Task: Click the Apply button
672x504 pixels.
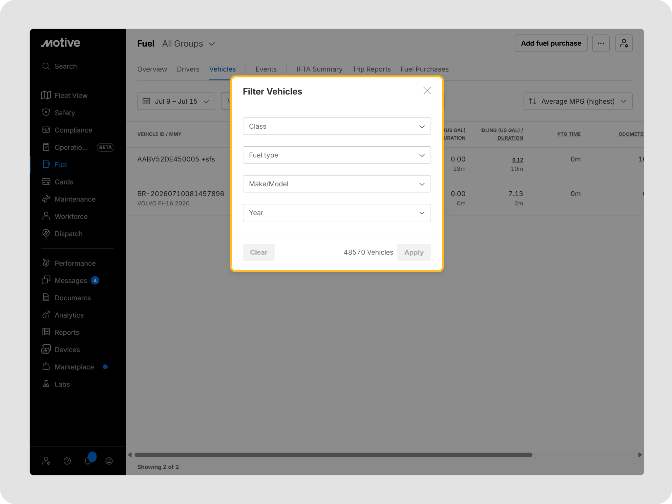Action: pos(414,252)
